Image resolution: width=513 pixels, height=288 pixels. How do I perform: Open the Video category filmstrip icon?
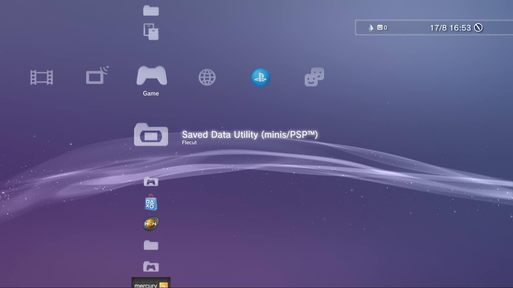point(41,77)
